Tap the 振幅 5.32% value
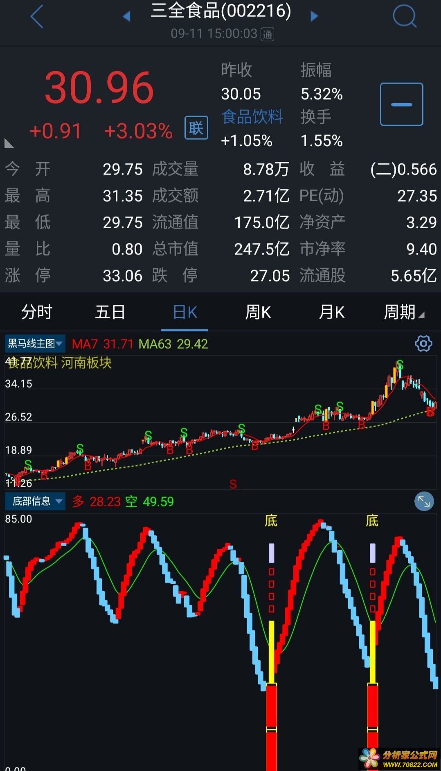 click(x=322, y=94)
